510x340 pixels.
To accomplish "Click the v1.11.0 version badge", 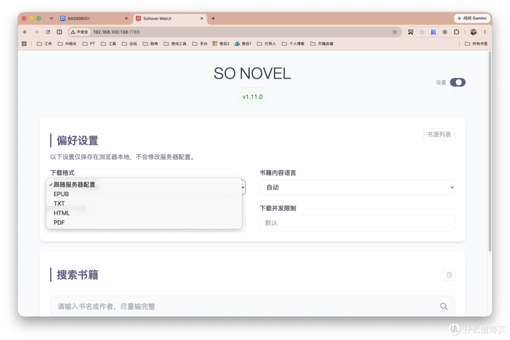I will (252, 97).
